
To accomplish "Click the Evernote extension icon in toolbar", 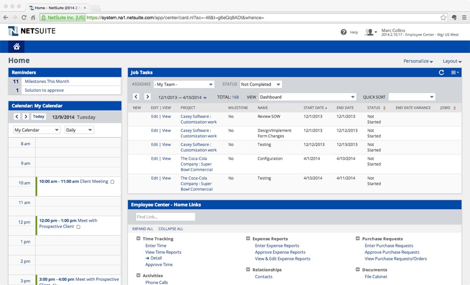I will (x=454, y=17).
